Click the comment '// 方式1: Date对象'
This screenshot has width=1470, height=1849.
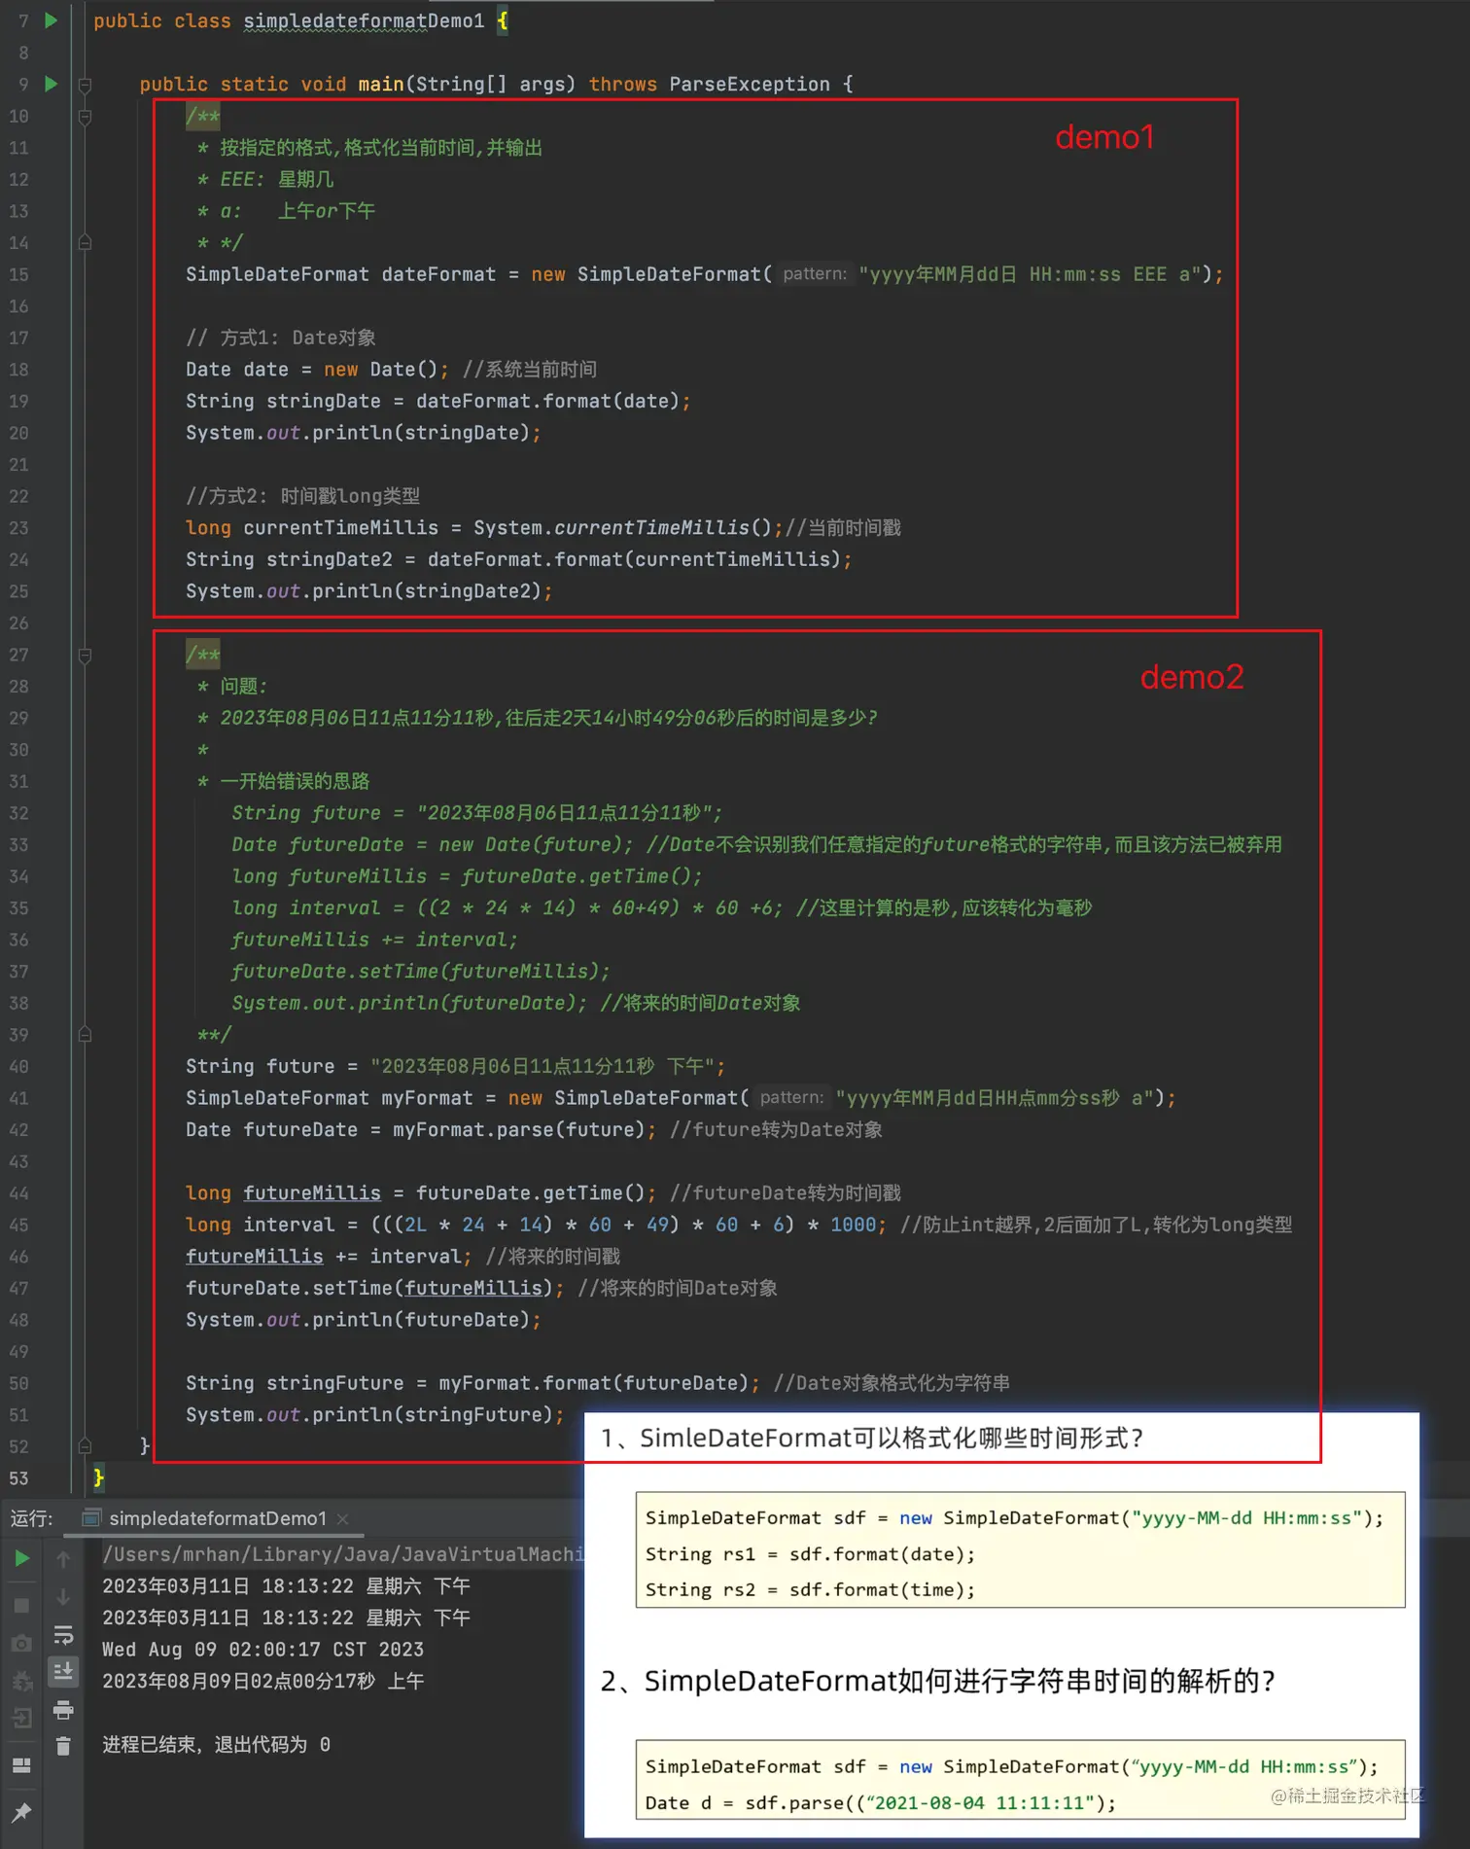[281, 338]
